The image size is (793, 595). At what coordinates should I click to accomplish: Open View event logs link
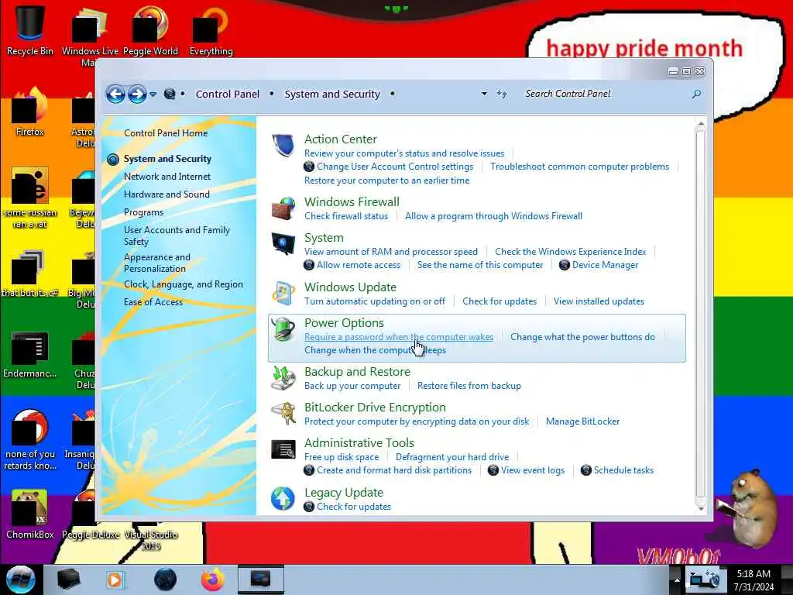click(x=533, y=470)
